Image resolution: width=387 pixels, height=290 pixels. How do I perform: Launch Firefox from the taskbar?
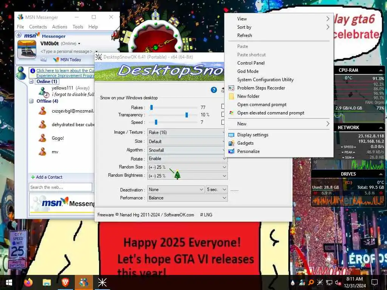pos(28,282)
